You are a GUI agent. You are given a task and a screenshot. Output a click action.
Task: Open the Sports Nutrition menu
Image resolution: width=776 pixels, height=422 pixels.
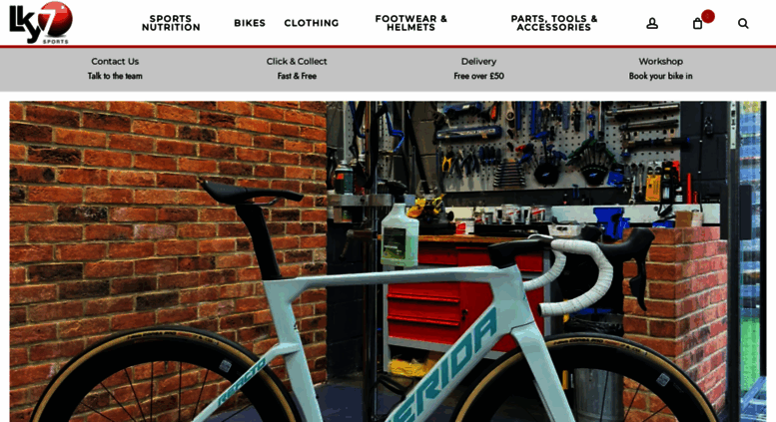tap(171, 23)
